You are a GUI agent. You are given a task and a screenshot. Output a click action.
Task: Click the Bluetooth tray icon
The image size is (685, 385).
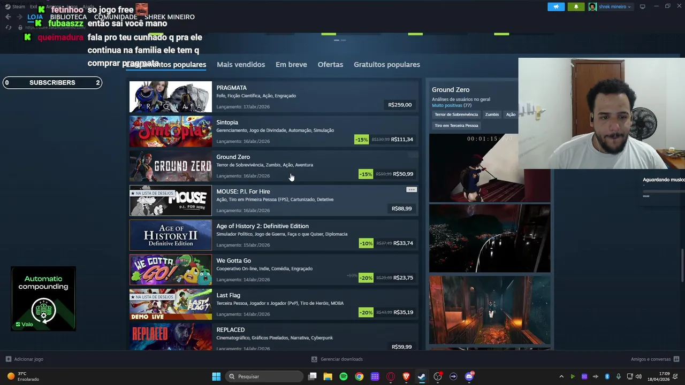[607, 376]
